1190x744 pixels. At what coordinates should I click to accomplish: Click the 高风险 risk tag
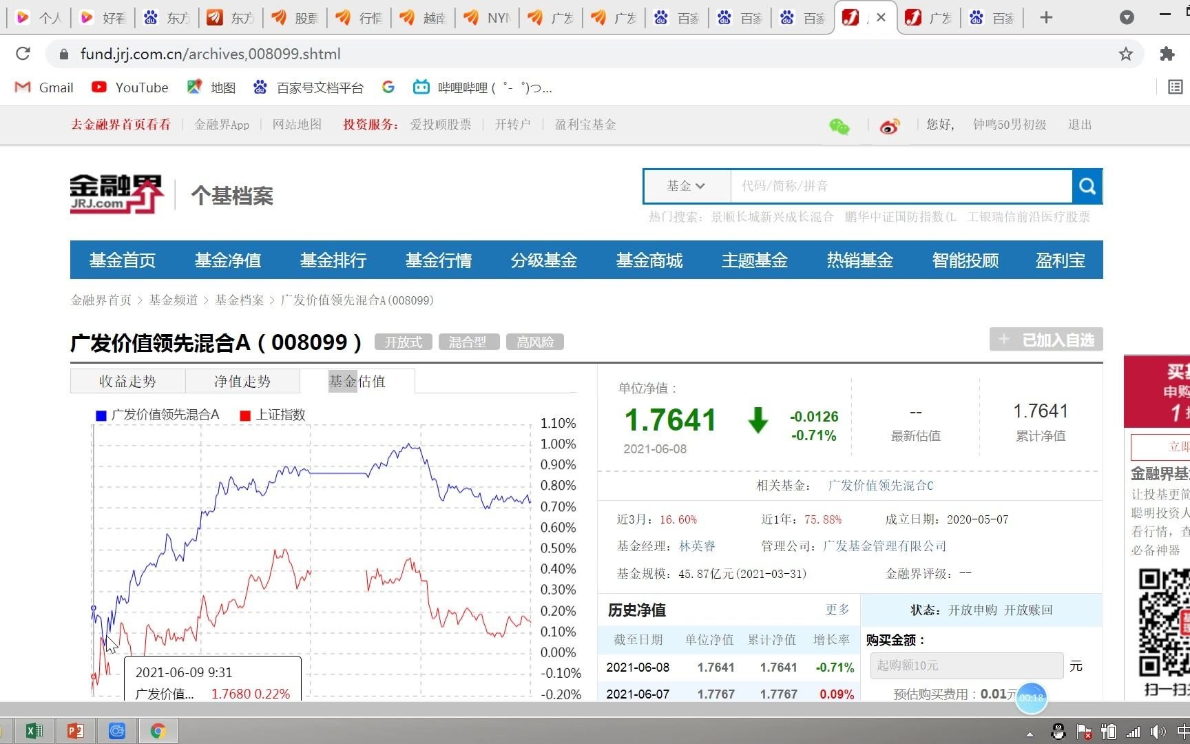click(535, 342)
